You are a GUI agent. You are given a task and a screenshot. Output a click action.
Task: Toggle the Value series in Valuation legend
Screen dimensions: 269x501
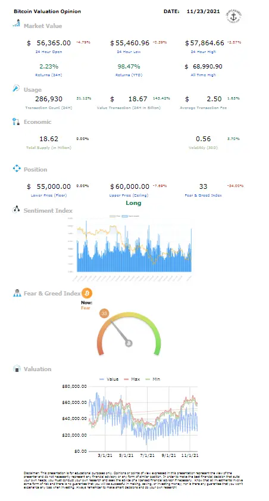(x=109, y=379)
